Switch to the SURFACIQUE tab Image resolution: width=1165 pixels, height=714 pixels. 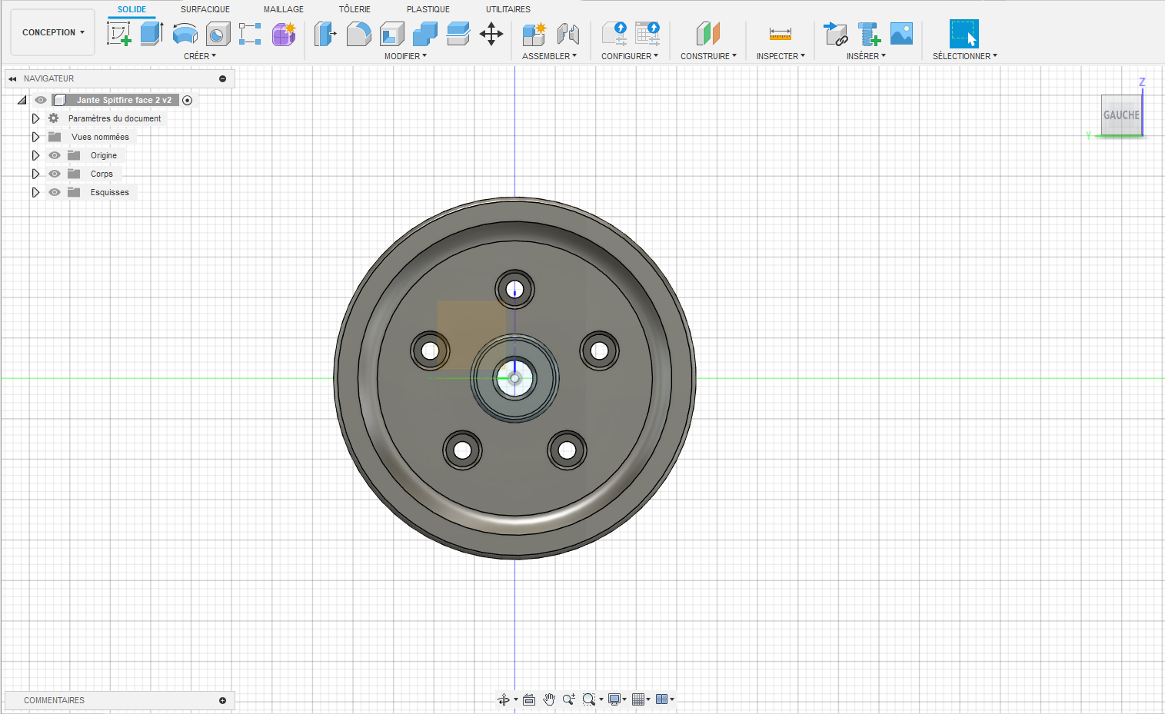205,9
